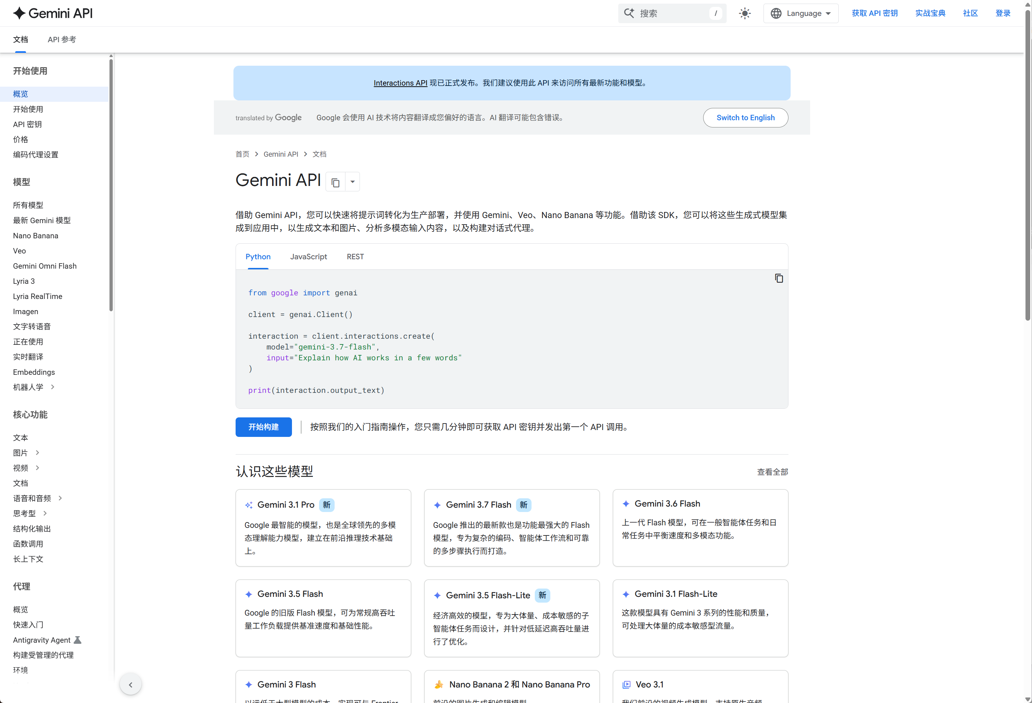1032x703 pixels.
Task: Click the Veo 3.1 video icon
Action: [626, 685]
